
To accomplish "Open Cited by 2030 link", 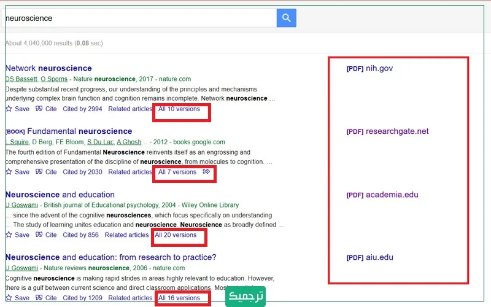I will coord(82,173).
